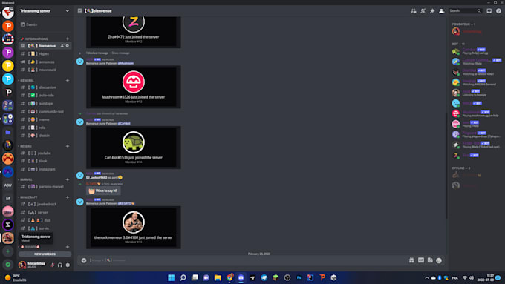
Task: Open the youtube channel
Action: pyautogui.click(x=45, y=153)
